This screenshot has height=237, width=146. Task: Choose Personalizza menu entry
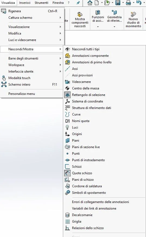[31, 94]
